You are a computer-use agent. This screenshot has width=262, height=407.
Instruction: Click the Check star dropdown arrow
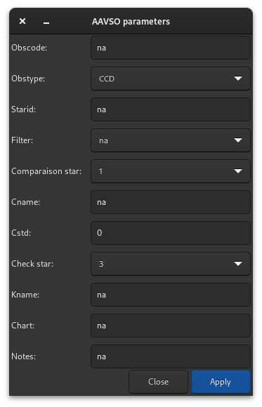238,264
